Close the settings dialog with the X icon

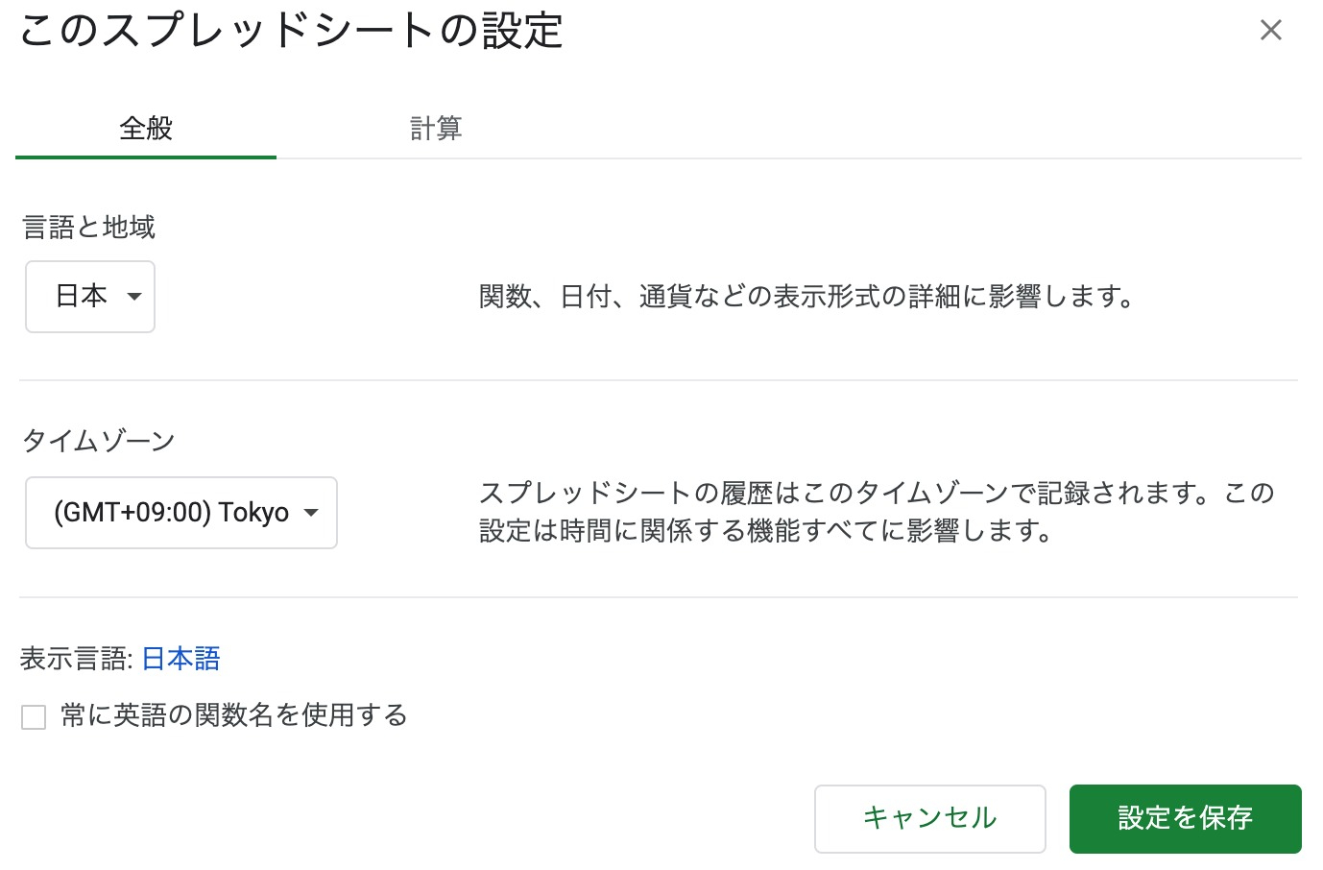pyautogui.click(x=1271, y=30)
